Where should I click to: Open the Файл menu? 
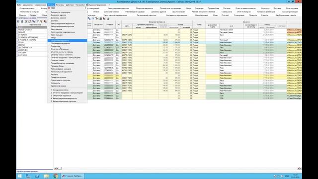19,5
